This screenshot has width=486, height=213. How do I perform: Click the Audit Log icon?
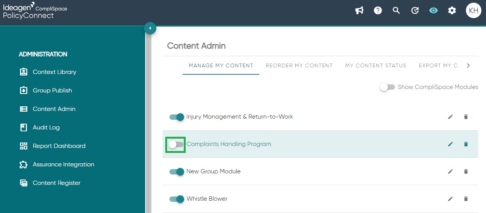coord(24,127)
